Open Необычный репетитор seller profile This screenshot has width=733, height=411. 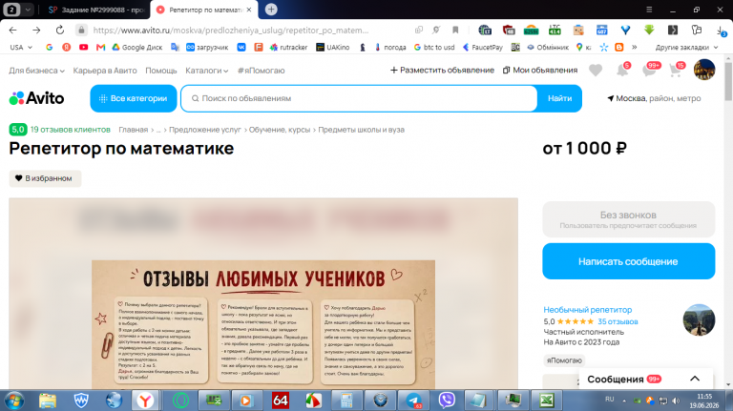(588, 310)
